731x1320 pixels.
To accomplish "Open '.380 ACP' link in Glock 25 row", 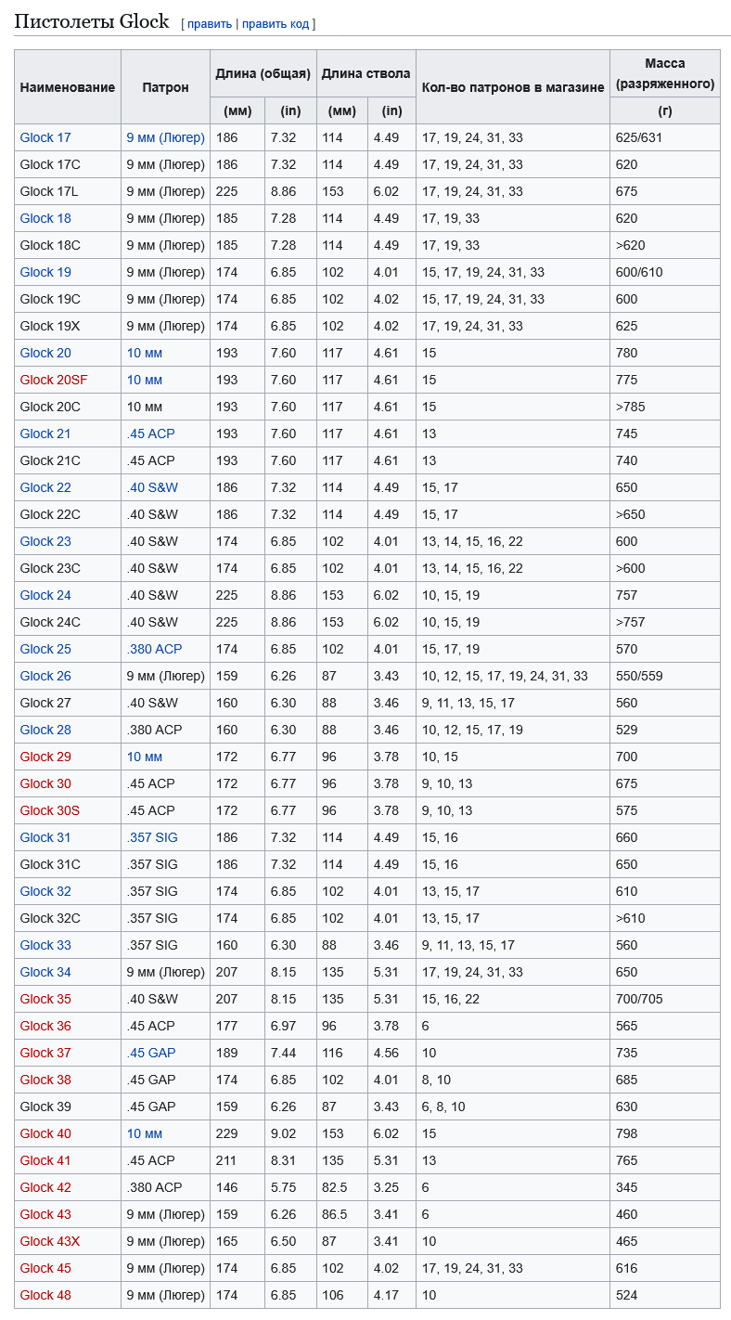I will (x=155, y=649).
